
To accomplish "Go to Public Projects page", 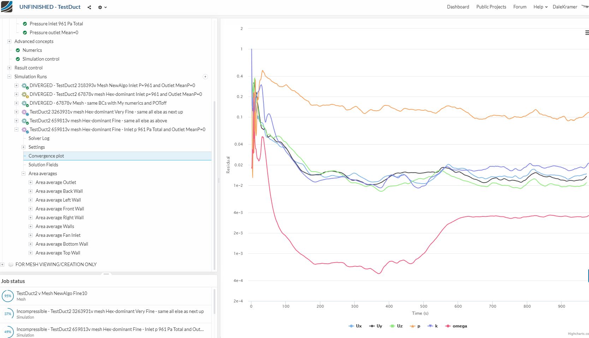I will (x=491, y=7).
